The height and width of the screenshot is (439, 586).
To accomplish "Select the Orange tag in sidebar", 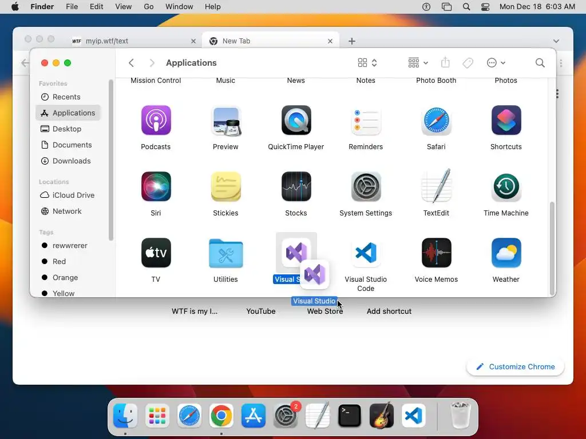I will pyautogui.click(x=69, y=278).
